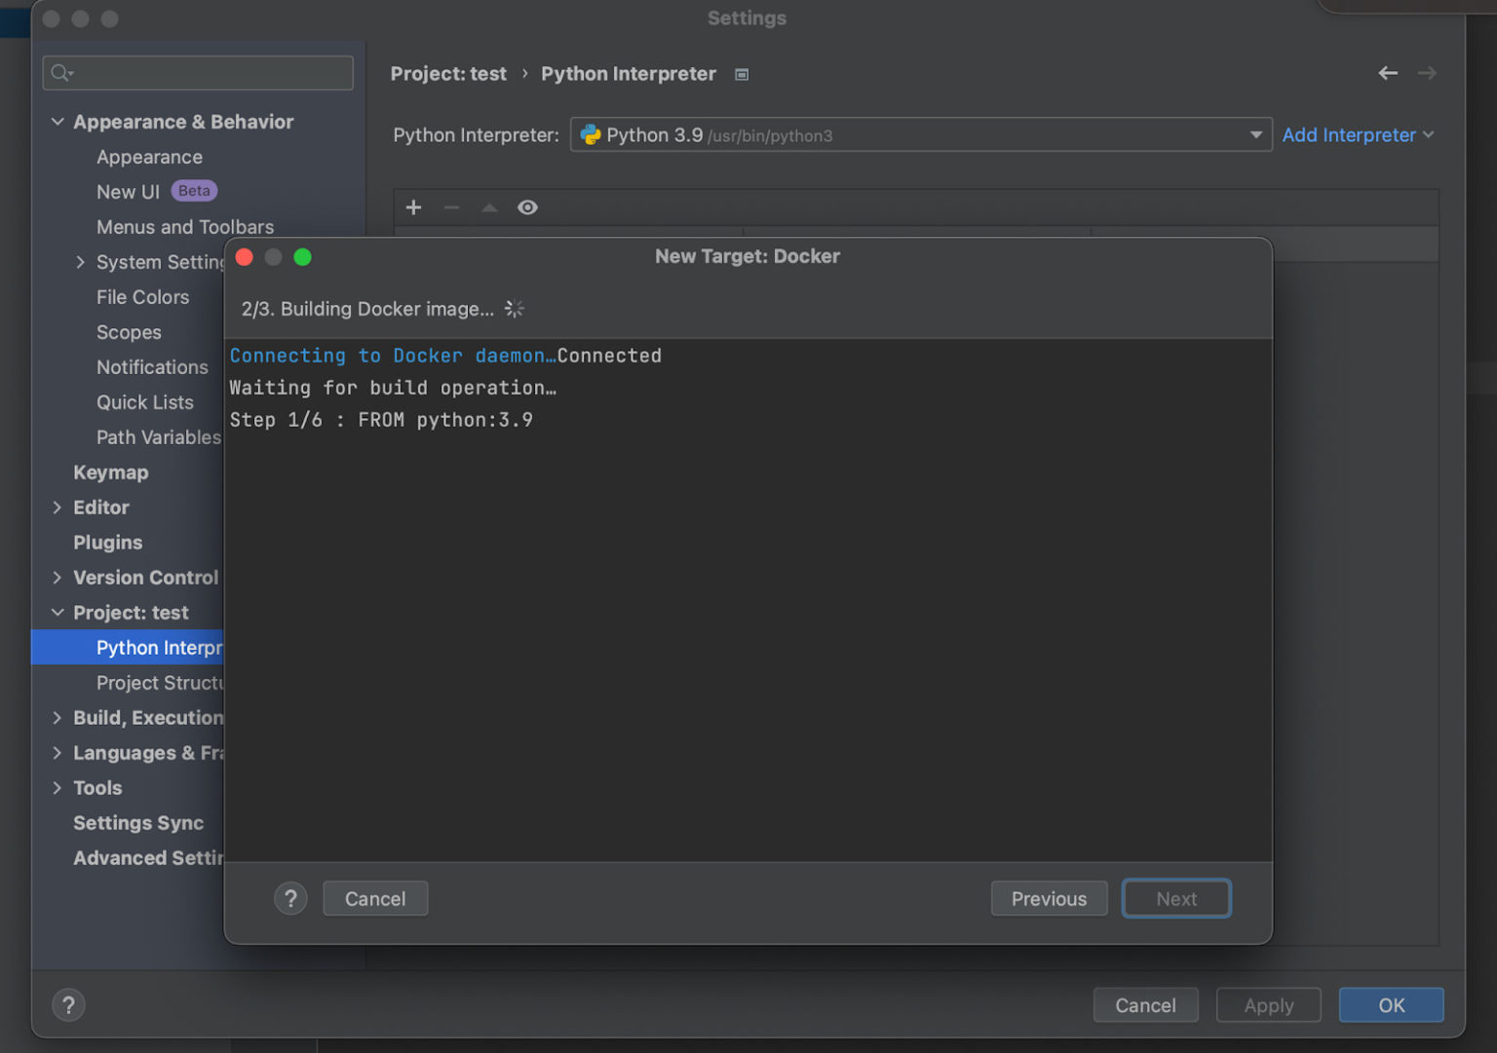Viewport: 1497px width, 1053px height.
Task: Remove a package using the minus icon
Action: pos(450,207)
